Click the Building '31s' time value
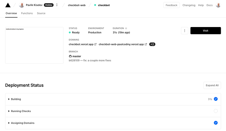Image resolution: width=226 pixels, height=131 pixels. pos(210,99)
